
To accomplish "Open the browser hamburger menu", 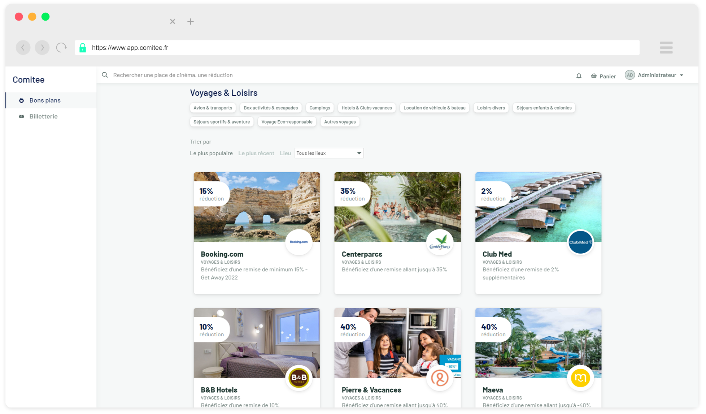I will [x=666, y=48].
